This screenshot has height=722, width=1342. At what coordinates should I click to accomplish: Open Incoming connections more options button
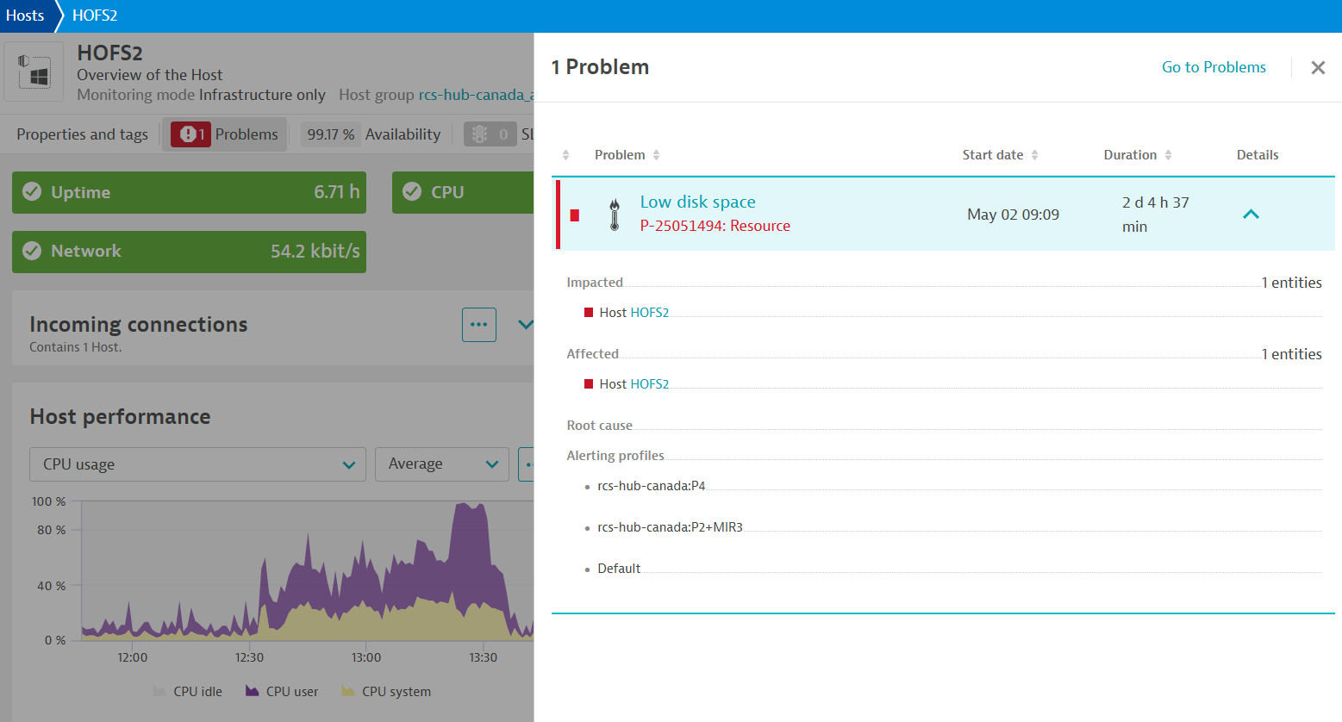click(x=479, y=325)
